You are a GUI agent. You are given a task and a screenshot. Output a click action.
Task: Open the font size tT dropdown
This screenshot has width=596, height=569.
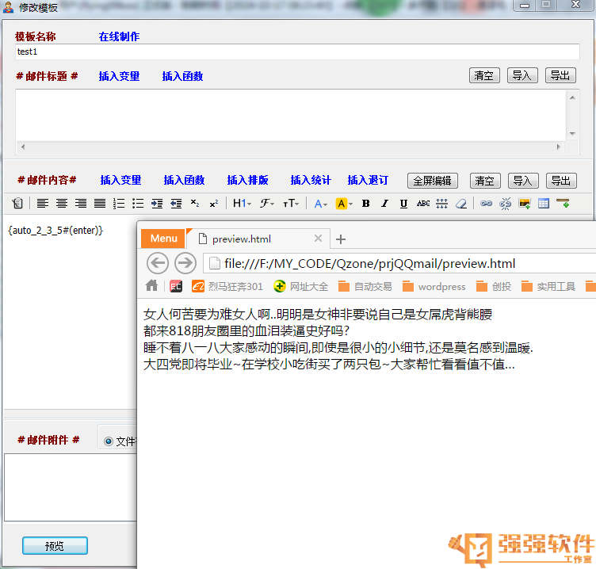291,204
